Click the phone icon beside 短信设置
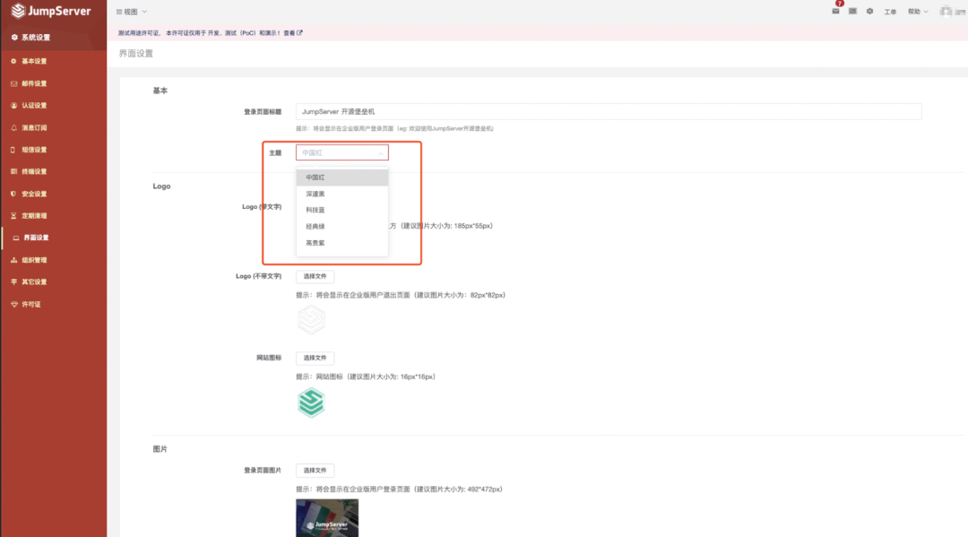Image resolution: width=968 pixels, height=537 pixels. (x=13, y=150)
